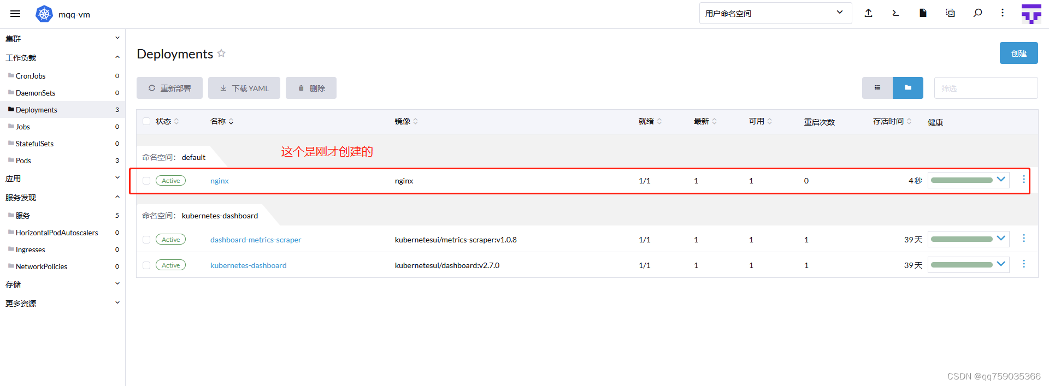Download the kubeconfig file icon

(923, 13)
